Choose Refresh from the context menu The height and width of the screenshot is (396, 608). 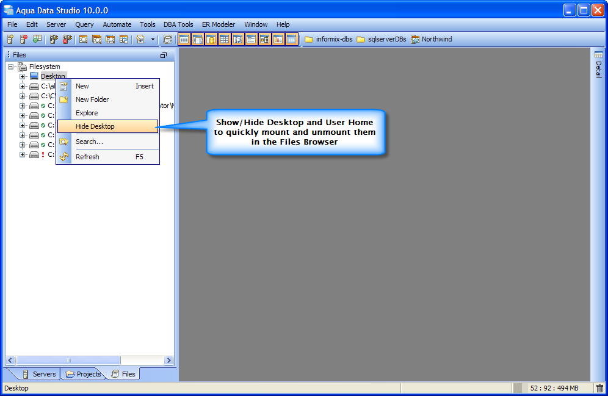[x=108, y=157]
